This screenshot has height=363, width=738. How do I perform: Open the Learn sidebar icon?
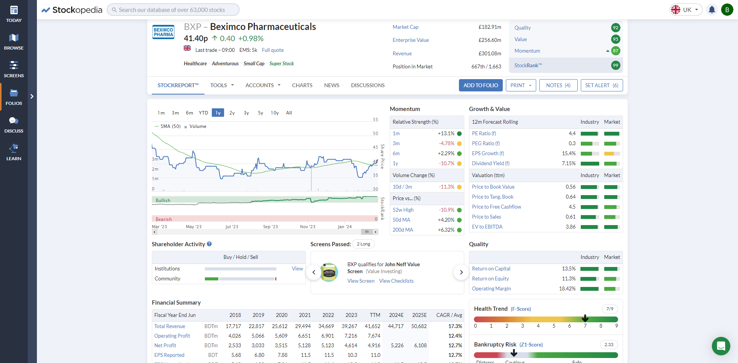tap(14, 152)
